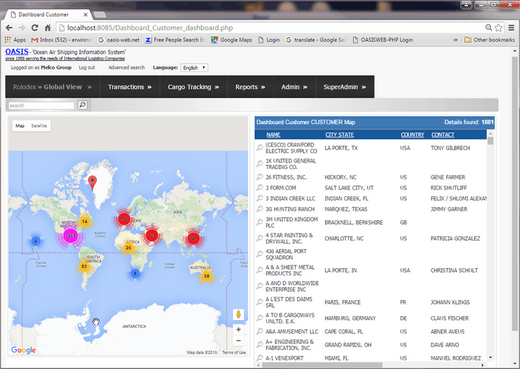Screen dimensions: 520x369
Task: Open Rolodex Global View menu
Action: (x=52, y=87)
